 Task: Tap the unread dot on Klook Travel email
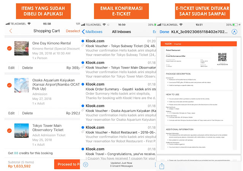coord(83,149)
